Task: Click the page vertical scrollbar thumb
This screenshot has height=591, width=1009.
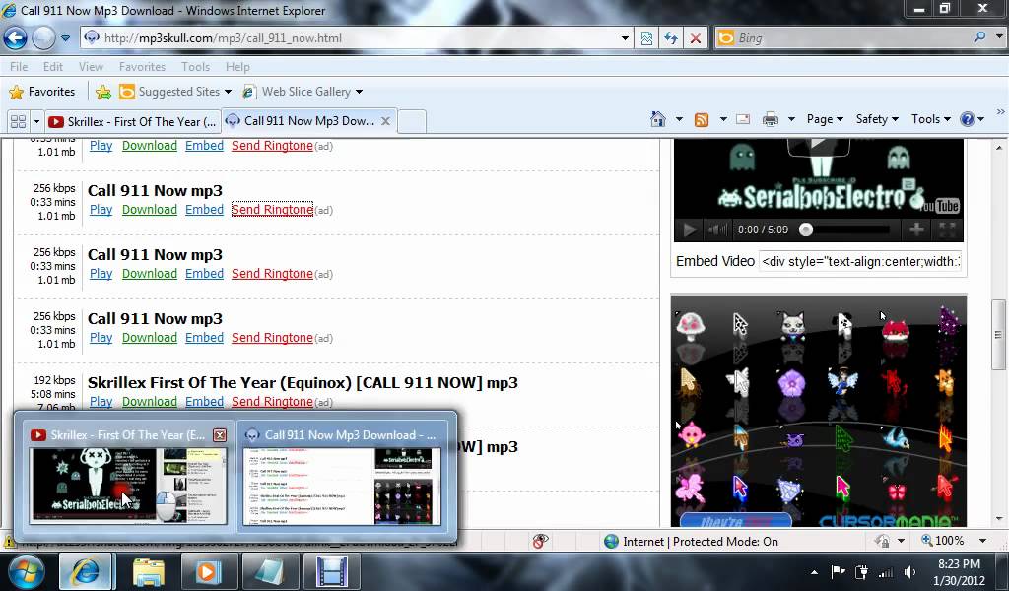Action: (x=999, y=334)
